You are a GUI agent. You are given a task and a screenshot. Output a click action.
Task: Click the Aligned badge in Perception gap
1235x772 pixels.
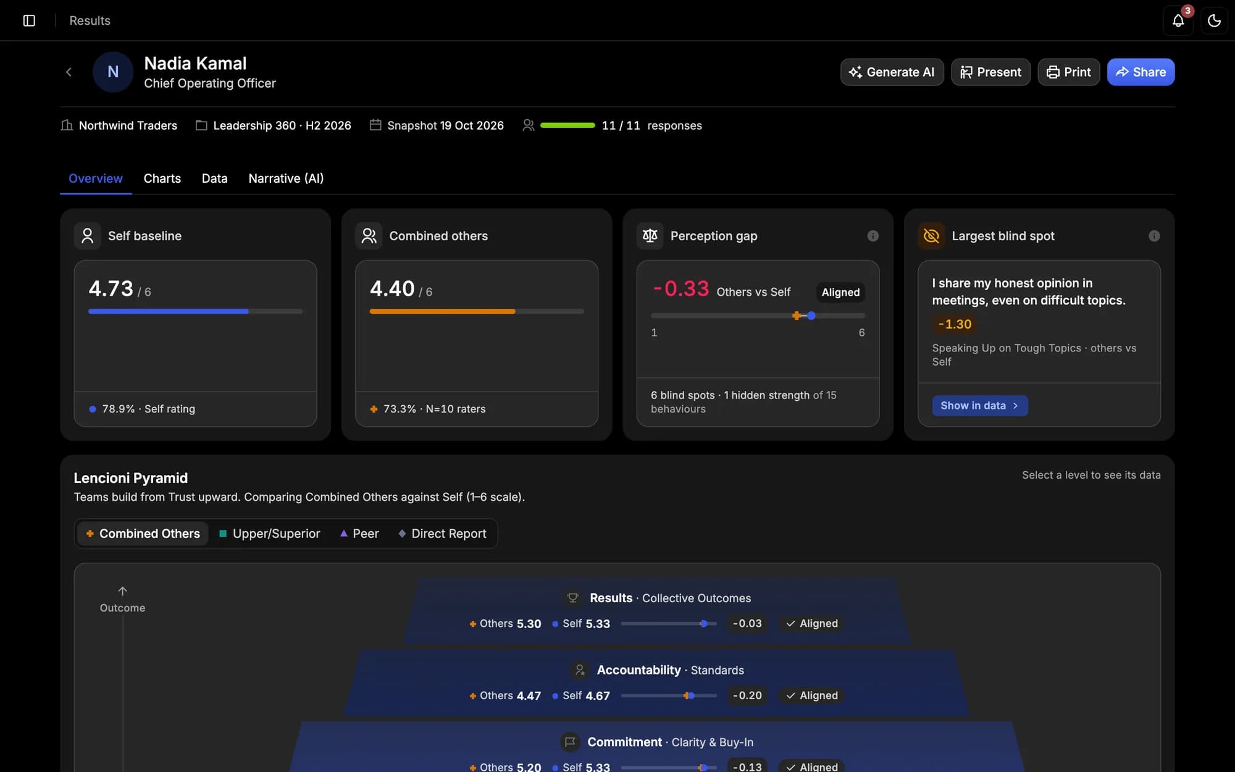pos(840,292)
